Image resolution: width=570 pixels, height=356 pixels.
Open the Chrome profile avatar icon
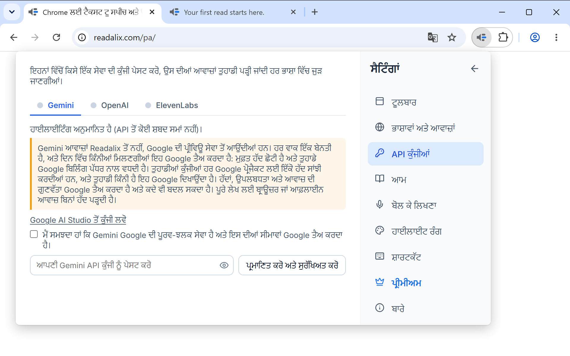pyautogui.click(x=535, y=37)
